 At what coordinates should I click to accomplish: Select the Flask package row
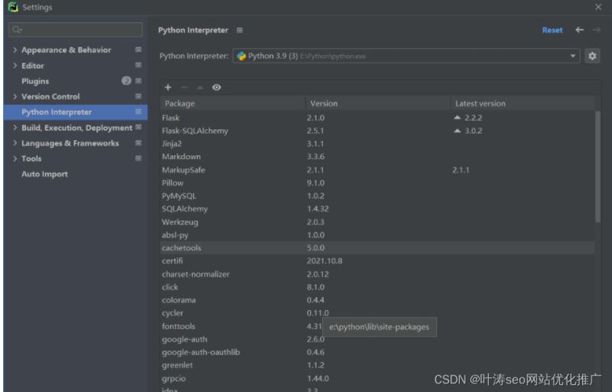[x=377, y=117]
